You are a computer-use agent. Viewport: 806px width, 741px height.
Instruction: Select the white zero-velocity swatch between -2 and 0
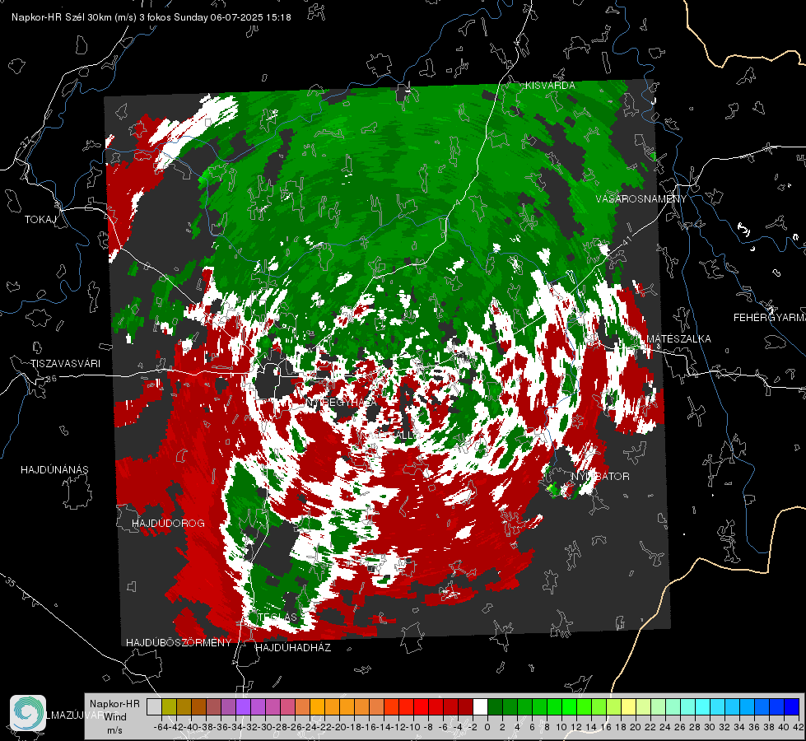click(x=480, y=706)
